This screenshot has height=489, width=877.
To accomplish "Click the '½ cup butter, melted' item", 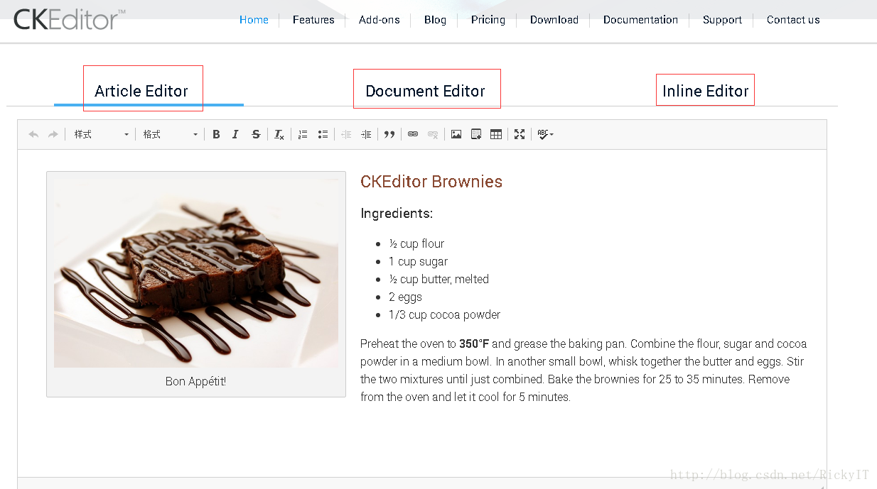I will (x=439, y=279).
